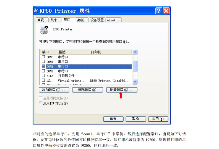The width and height of the screenshot is (219, 149).
Task: Check the COM2 port checkbox
Action: 43,71
